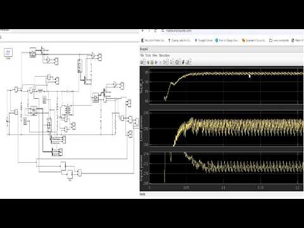Click the Ready status text in scope

pos(142,194)
